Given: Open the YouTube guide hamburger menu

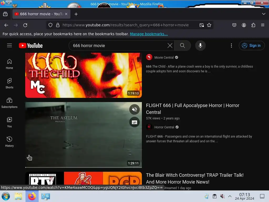Looking at the screenshot, I should (x=9, y=45).
